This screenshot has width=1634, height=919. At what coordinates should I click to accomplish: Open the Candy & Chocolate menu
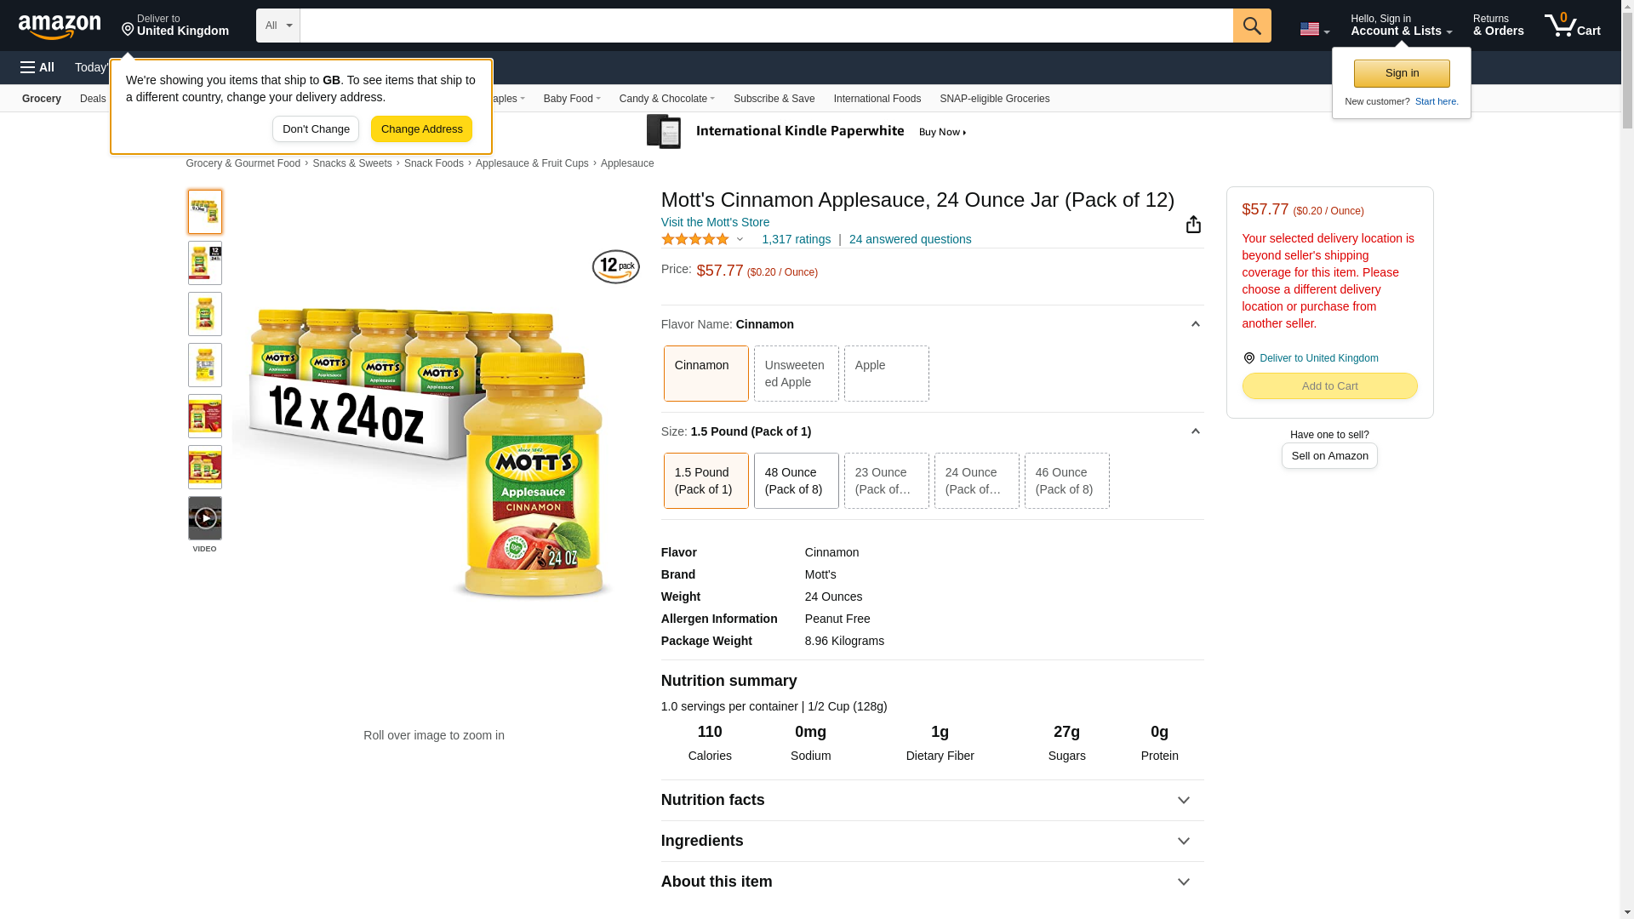(x=666, y=99)
